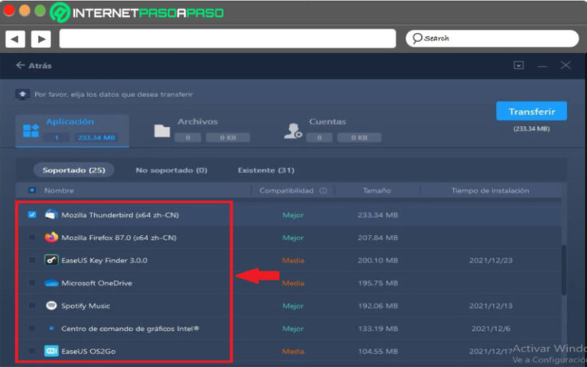Check the EaseUS Key Finder checkbox
This screenshot has height=367, width=587.
(x=32, y=260)
